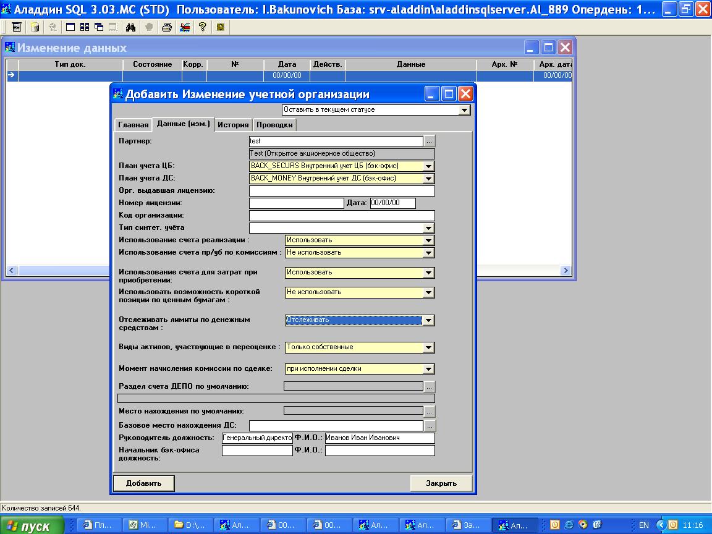The width and height of the screenshot is (712, 534).
Task: Open the status dropdown 'Оставить в текущем статусе'
Action: (x=464, y=110)
